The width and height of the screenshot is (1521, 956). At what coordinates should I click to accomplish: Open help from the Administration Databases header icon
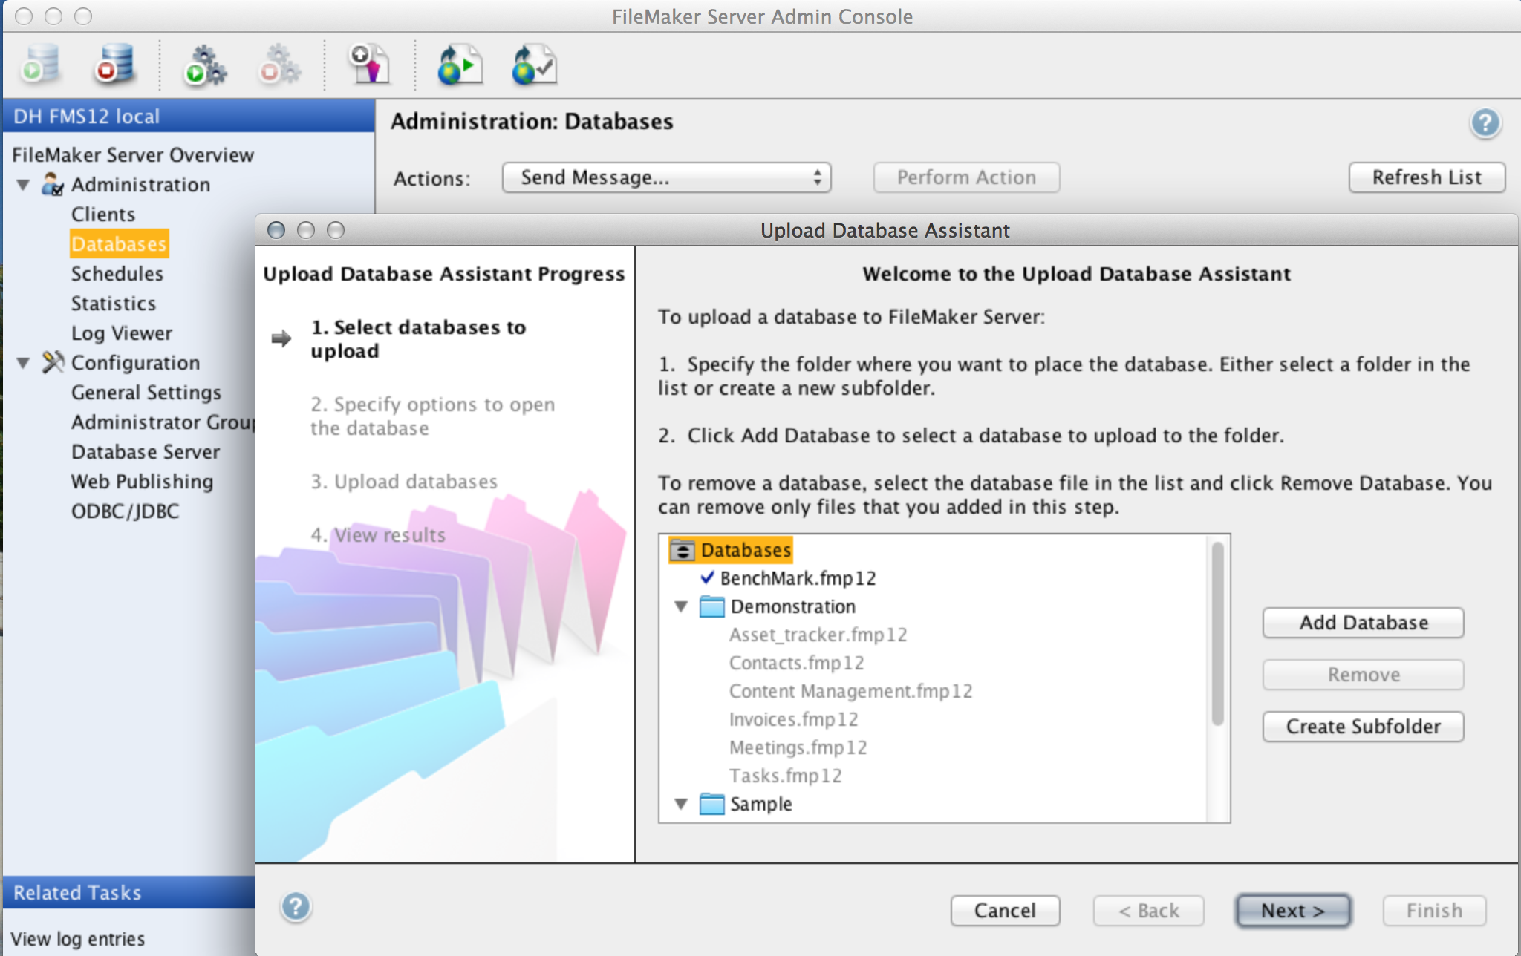tap(1485, 123)
